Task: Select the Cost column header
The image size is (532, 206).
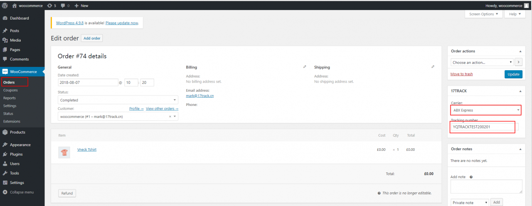Action: tap(382, 135)
